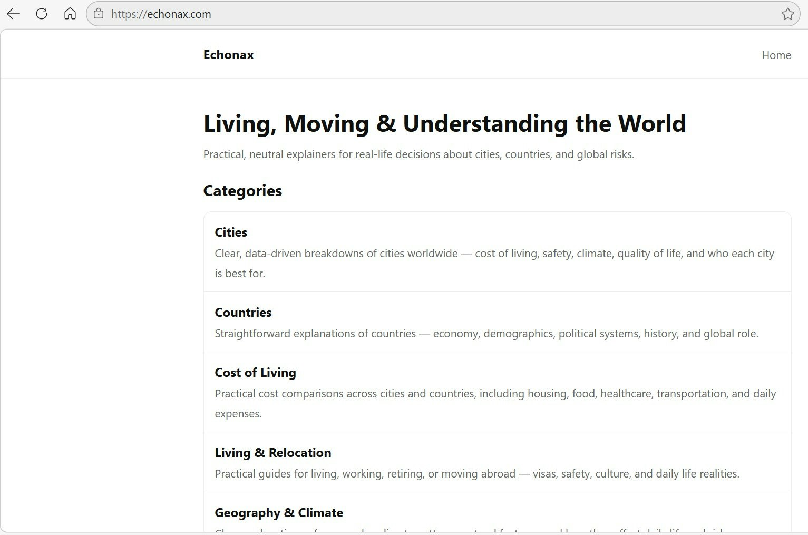Viewport: 808px width, 535px height.
Task: Go back using the browser back arrow
Action: 13,14
